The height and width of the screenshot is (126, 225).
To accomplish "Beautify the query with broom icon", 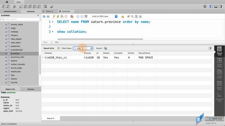I will point(128,16).
